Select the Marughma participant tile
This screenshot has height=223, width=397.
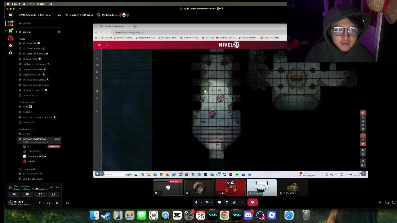262,188
